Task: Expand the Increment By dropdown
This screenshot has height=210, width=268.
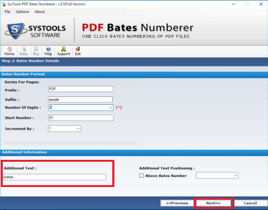Action: click(x=78, y=129)
